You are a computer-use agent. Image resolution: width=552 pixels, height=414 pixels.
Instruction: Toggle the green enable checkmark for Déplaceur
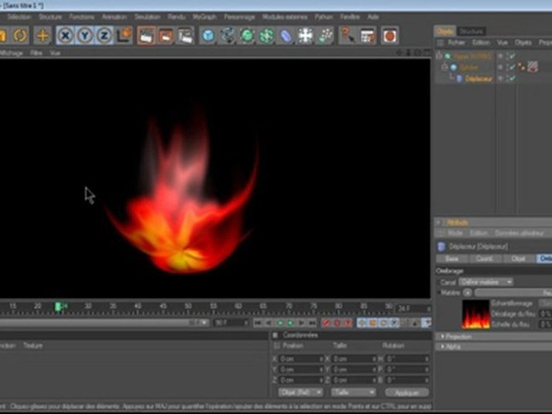(x=511, y=79)
